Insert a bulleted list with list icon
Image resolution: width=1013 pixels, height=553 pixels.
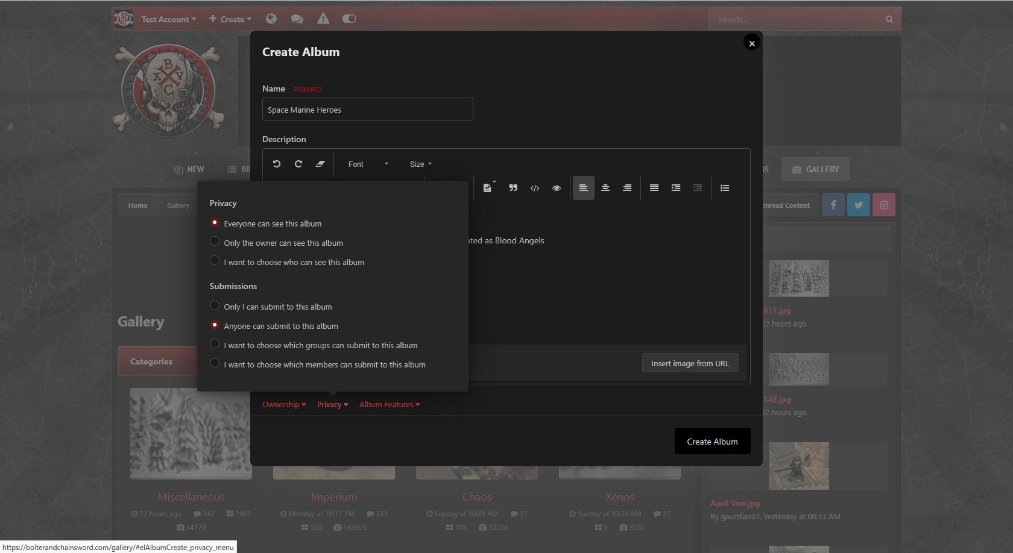pos(725,188)
